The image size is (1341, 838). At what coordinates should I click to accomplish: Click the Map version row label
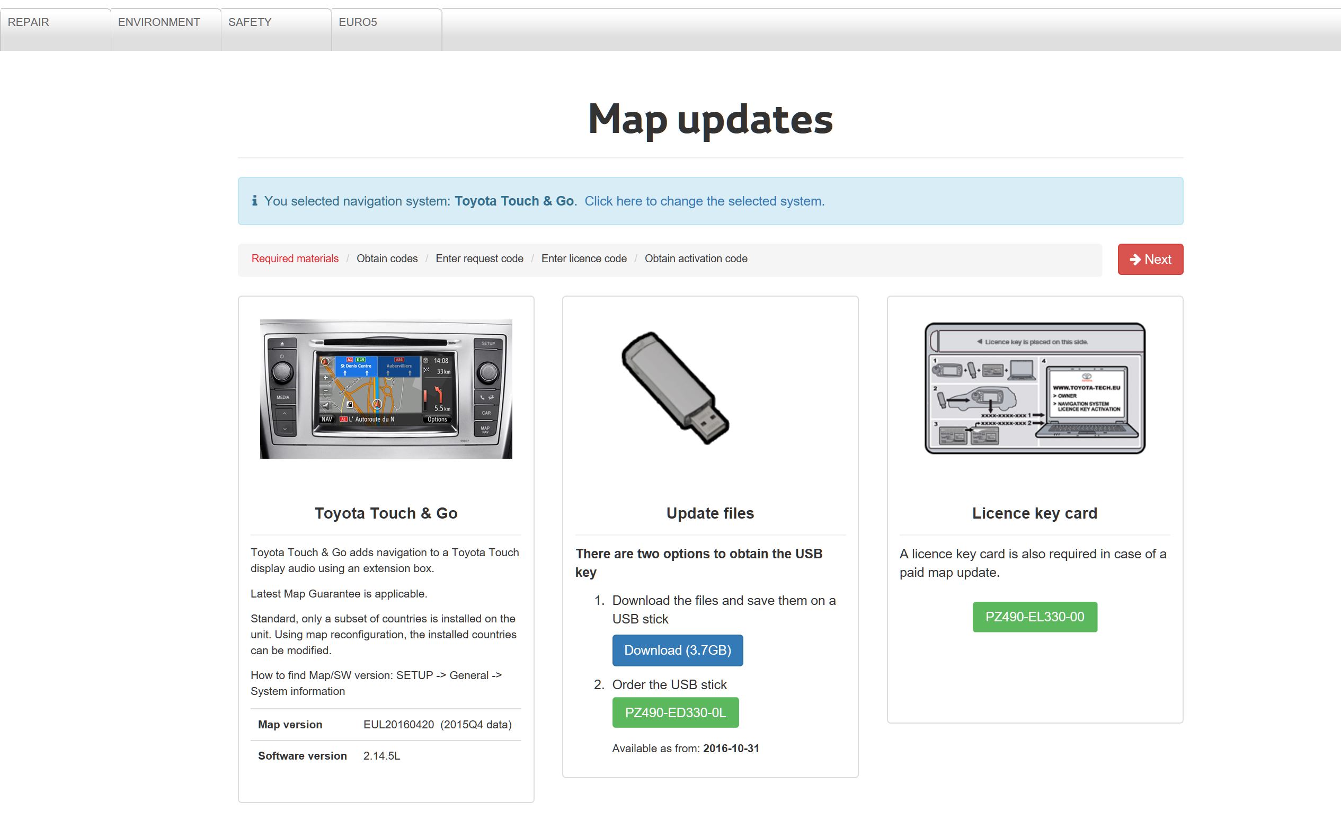click(x=290, y=725)
